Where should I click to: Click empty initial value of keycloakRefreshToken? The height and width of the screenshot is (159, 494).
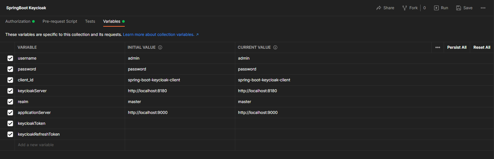click(180, 134)
